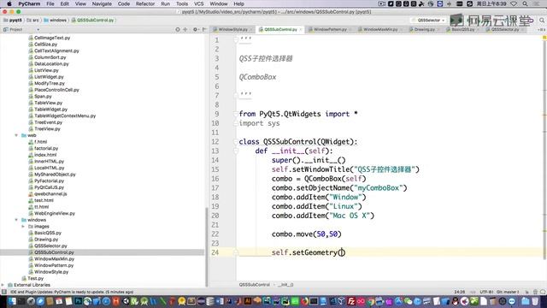
Task: Open the File menu
Action: tap(50, 3)
